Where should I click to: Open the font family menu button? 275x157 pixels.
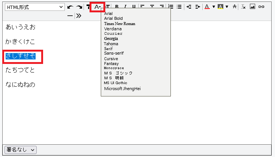[x=97, y=7]
